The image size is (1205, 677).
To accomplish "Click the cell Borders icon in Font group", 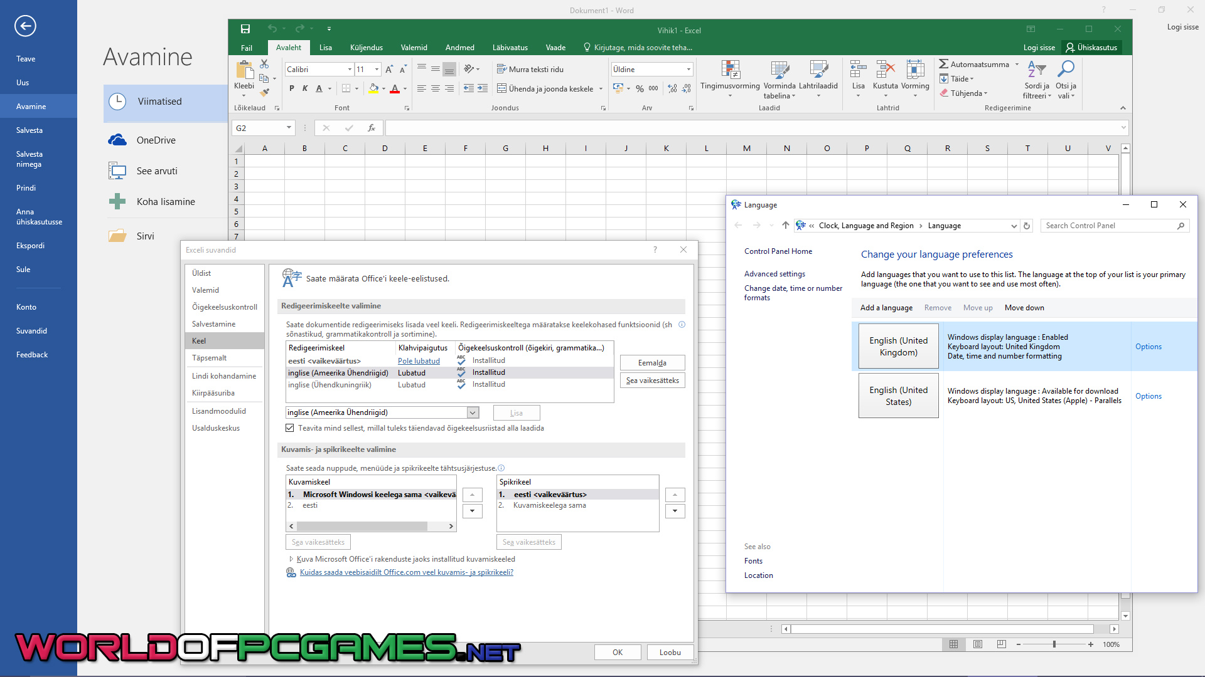I will tap(346, 88).
